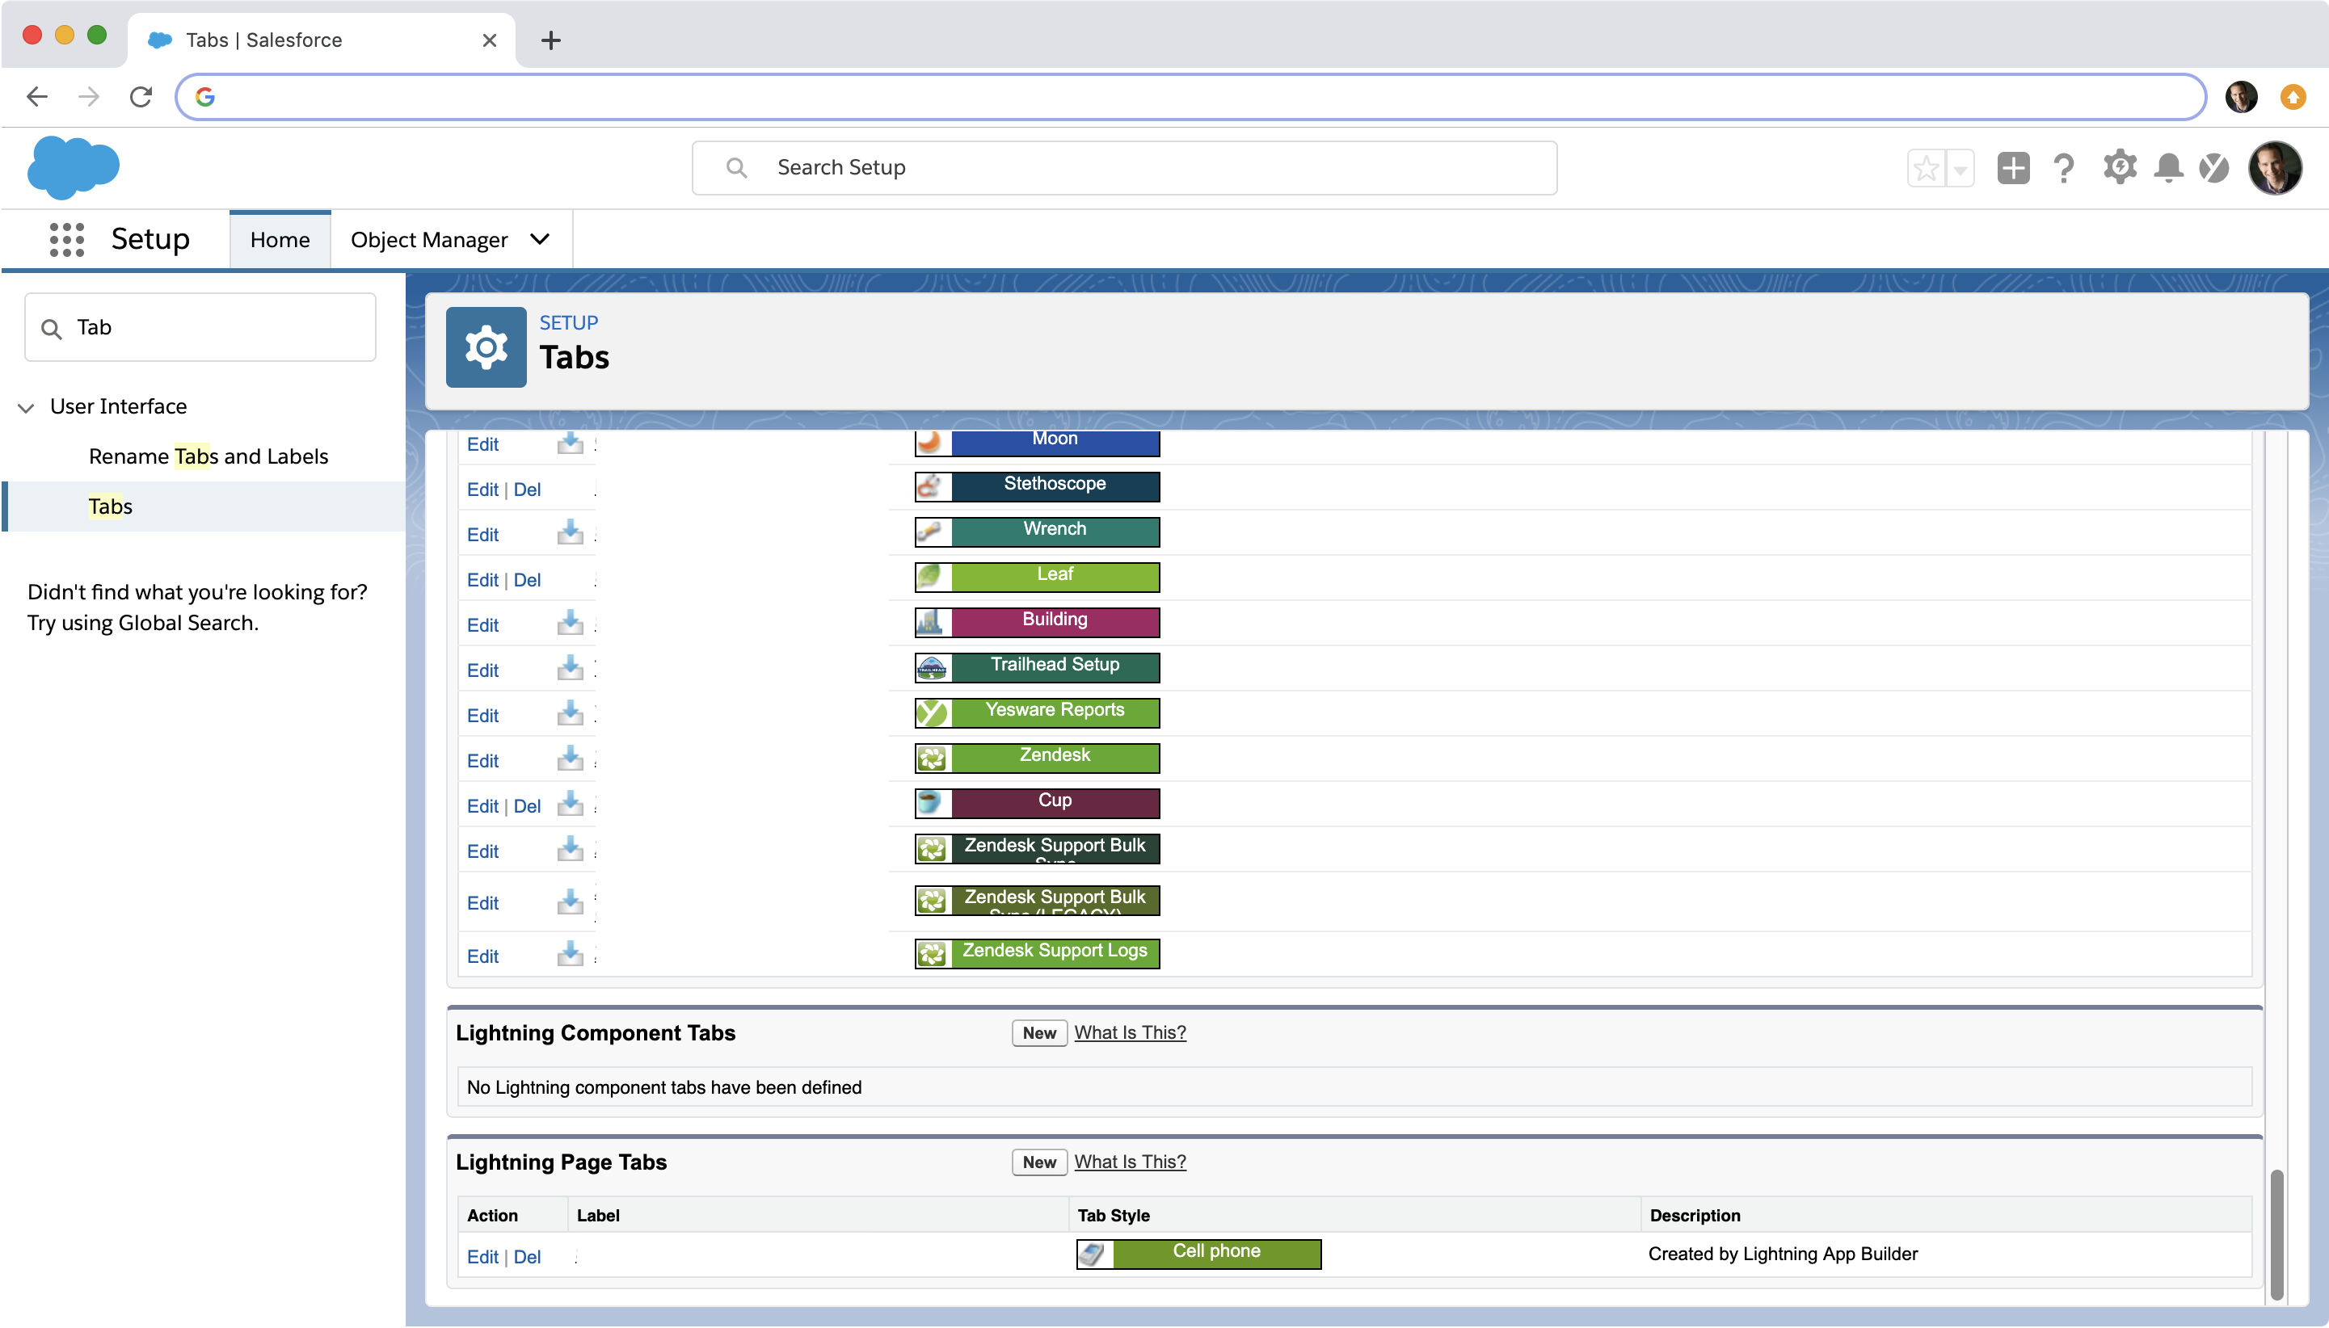Focus the Quick Find box containing Tab
Image resolution: width=2329 pixels, height=1328 pixels.
(x=200, y=327)
